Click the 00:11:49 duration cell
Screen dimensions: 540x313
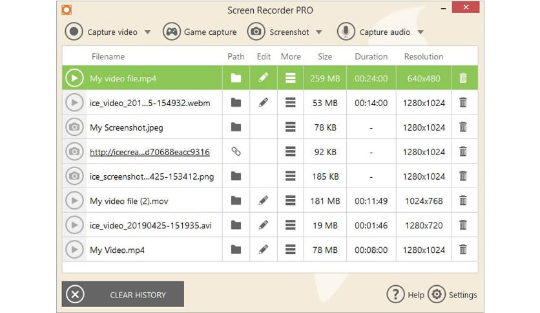371,201
